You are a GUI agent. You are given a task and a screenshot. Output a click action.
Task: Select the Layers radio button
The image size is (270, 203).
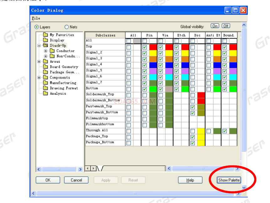point(37,27)
